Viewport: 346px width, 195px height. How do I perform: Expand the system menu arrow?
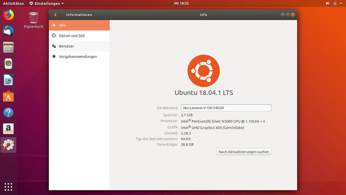[341, 3]
